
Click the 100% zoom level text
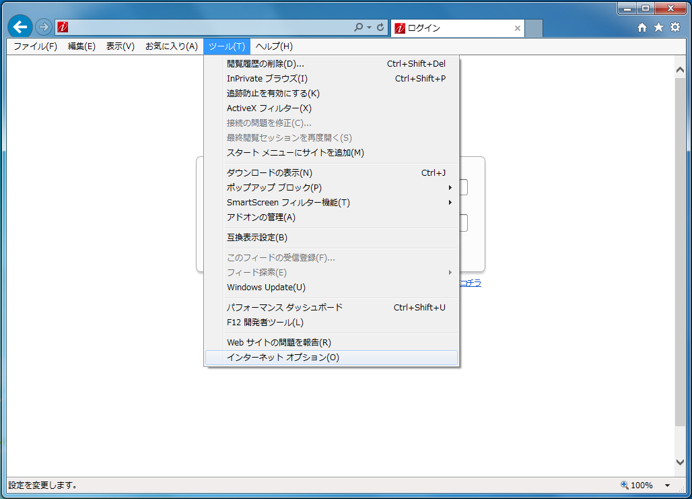click(642, 486)
